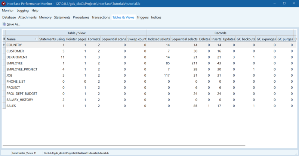Switch to the Indices tab
The height and width of the screenshot is (156, 299).
click(x=156, y=17)
